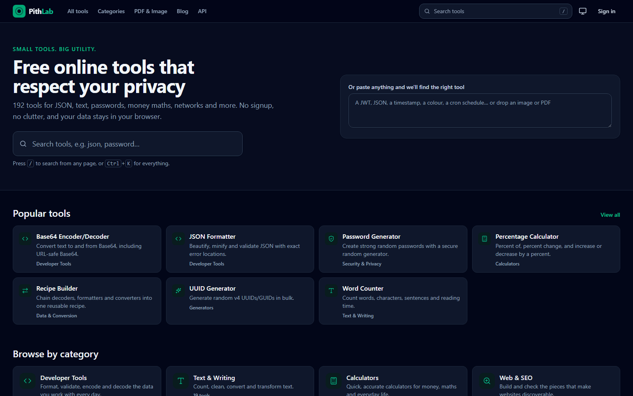Click the Calculators category icon
This screenshot has width=633, height=396.
(334, 381)
